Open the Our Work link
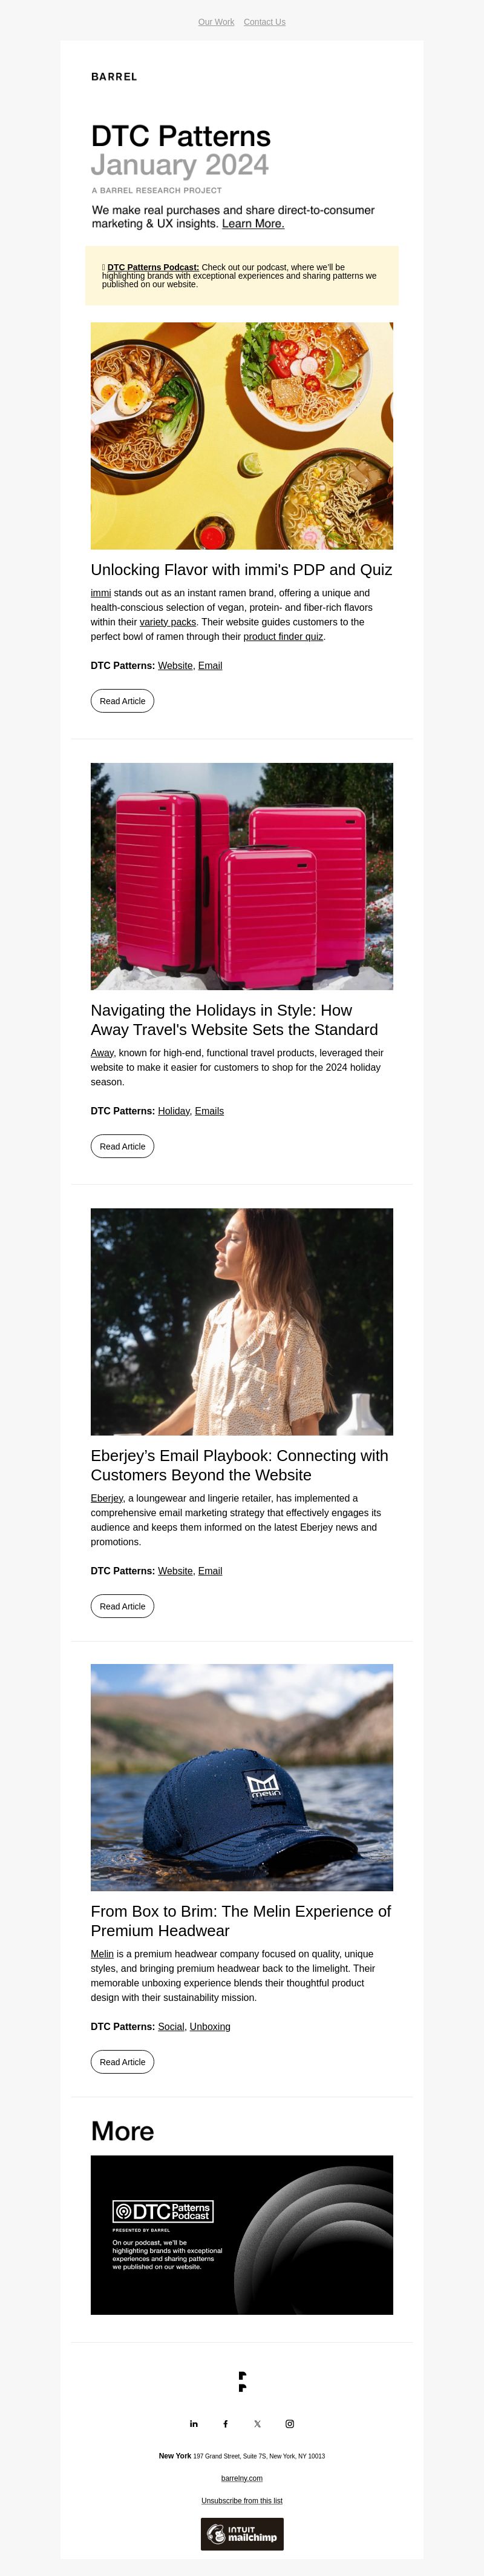The image size is (484, 2576). click(x=217, y=22)
